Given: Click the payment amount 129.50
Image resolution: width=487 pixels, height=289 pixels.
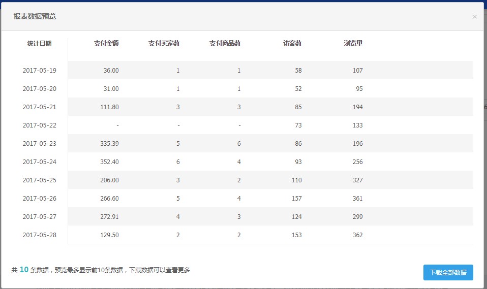Looking at the screenshot, I should (x=109, y=235).
